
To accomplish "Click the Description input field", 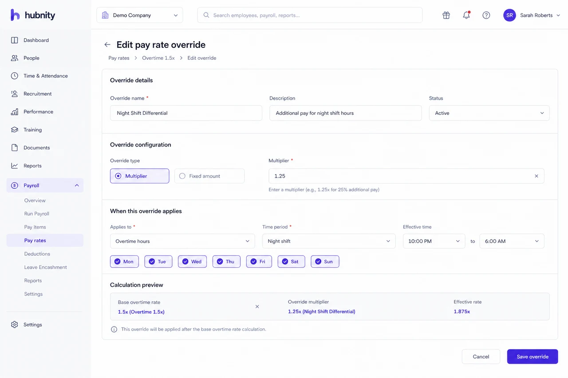I will tap(346, 113).
